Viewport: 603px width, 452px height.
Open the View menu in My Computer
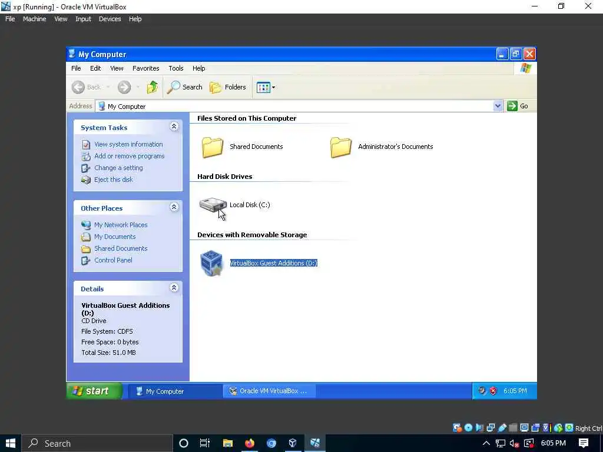click(x=117, y=68)
